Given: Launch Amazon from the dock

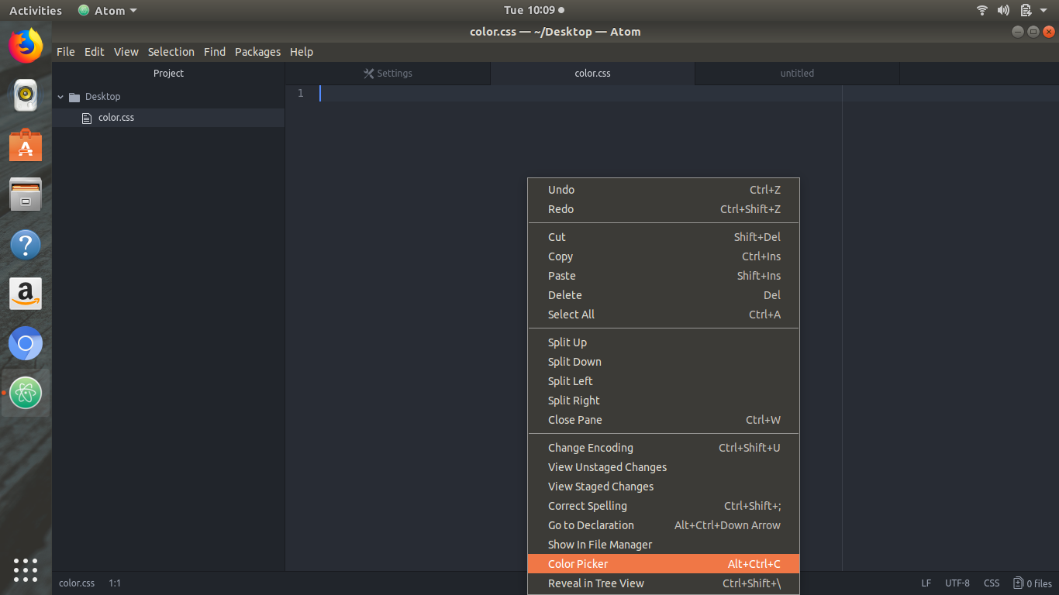Looking at the screenshot, I should pyautogui.click(x=26, y=294).
